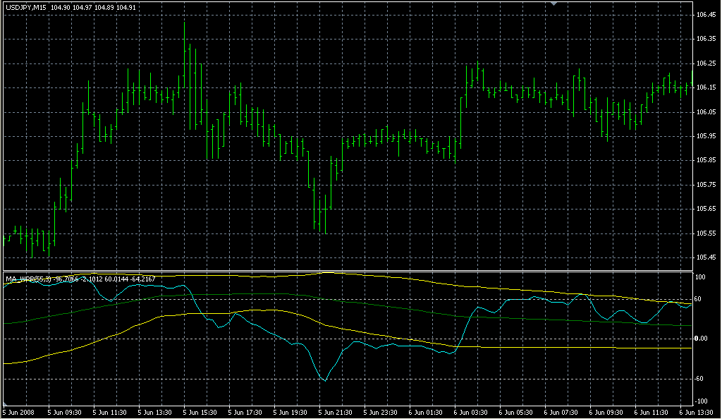The width and height of the screenshot is (722, 419).
Task: Click the 105.45 price scale label
Action: 706,257
